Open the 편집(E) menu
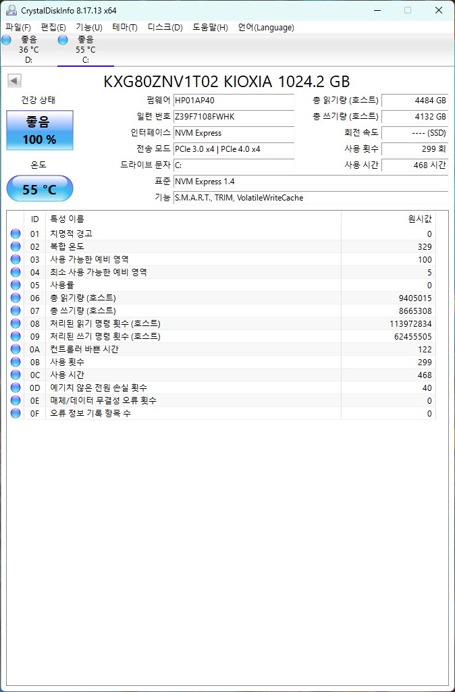The image size is (455, 692). [x=53, y=28]
